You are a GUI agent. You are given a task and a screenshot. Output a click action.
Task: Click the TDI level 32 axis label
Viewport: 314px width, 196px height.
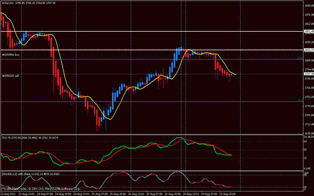(x=305, y=158)
